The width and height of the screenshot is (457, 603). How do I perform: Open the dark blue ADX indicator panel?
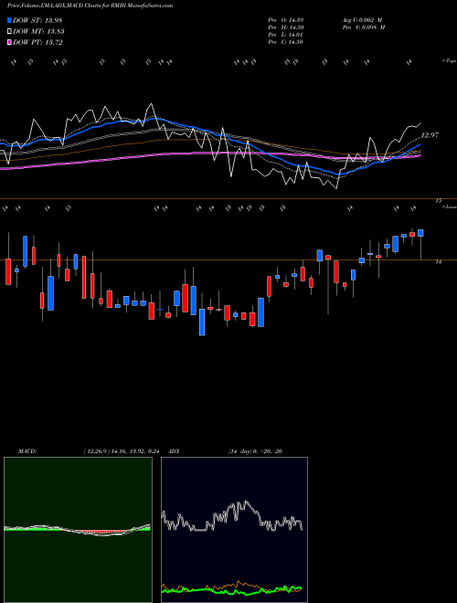[x=234, y=530]
